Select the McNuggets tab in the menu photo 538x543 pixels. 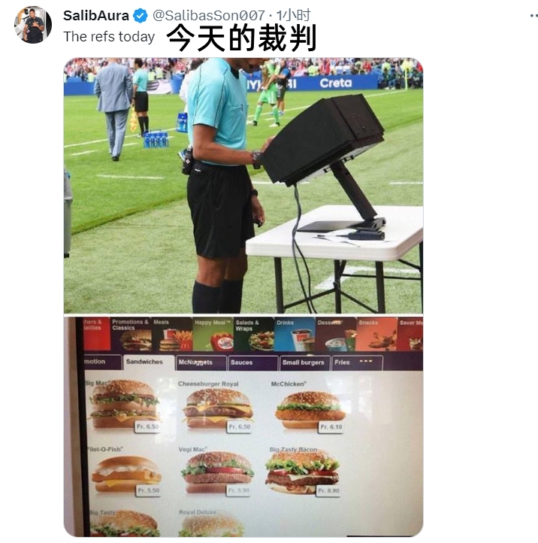pos(201,363)
